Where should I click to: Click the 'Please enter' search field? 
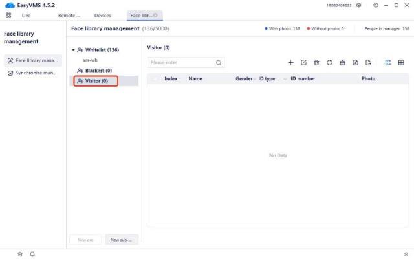click(x=181, y=63)
